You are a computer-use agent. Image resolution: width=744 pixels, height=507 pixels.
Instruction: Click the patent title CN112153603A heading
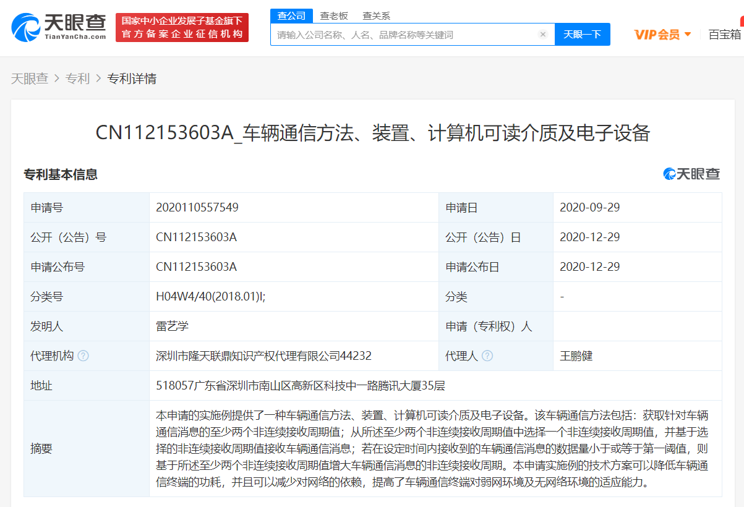click(372, 133)
